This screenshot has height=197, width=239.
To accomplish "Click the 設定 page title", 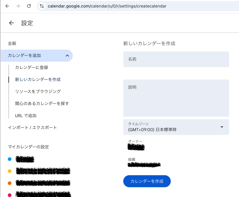I will pos(27,23).
